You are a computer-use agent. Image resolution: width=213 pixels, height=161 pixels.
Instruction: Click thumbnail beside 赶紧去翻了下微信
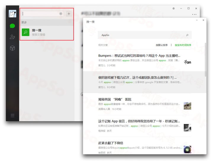coord(188,149)
